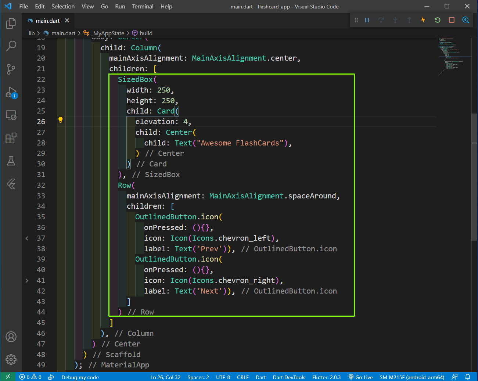Click 'Next' string on line 42
Image resolution: width=478 pixels, height=381 pixels.
209,291
